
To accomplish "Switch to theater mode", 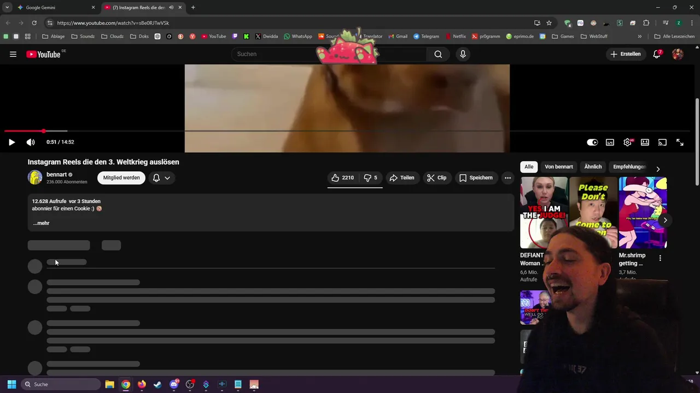I will 645,142.
